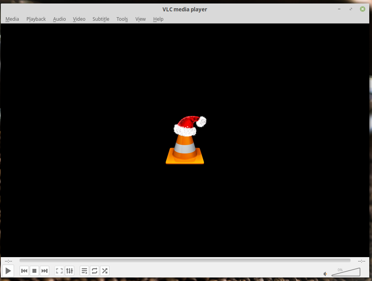Toggle random shuffle playback
This screenshot has height=281, width=372.
105,271
